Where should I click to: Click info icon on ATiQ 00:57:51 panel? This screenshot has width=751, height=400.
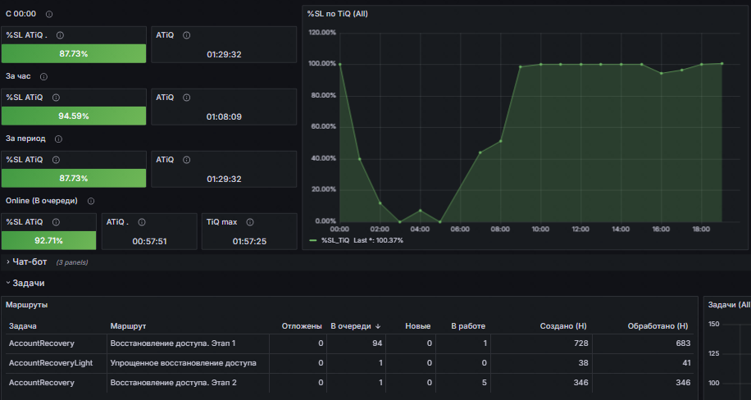142,222
